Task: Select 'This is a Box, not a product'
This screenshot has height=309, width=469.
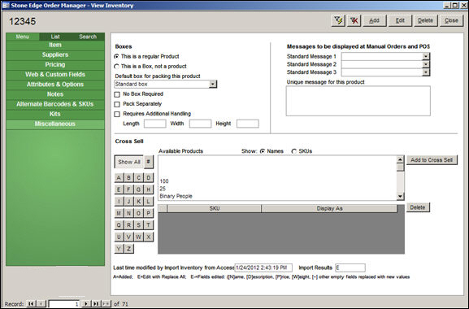Action: click(x=117, y=67)
